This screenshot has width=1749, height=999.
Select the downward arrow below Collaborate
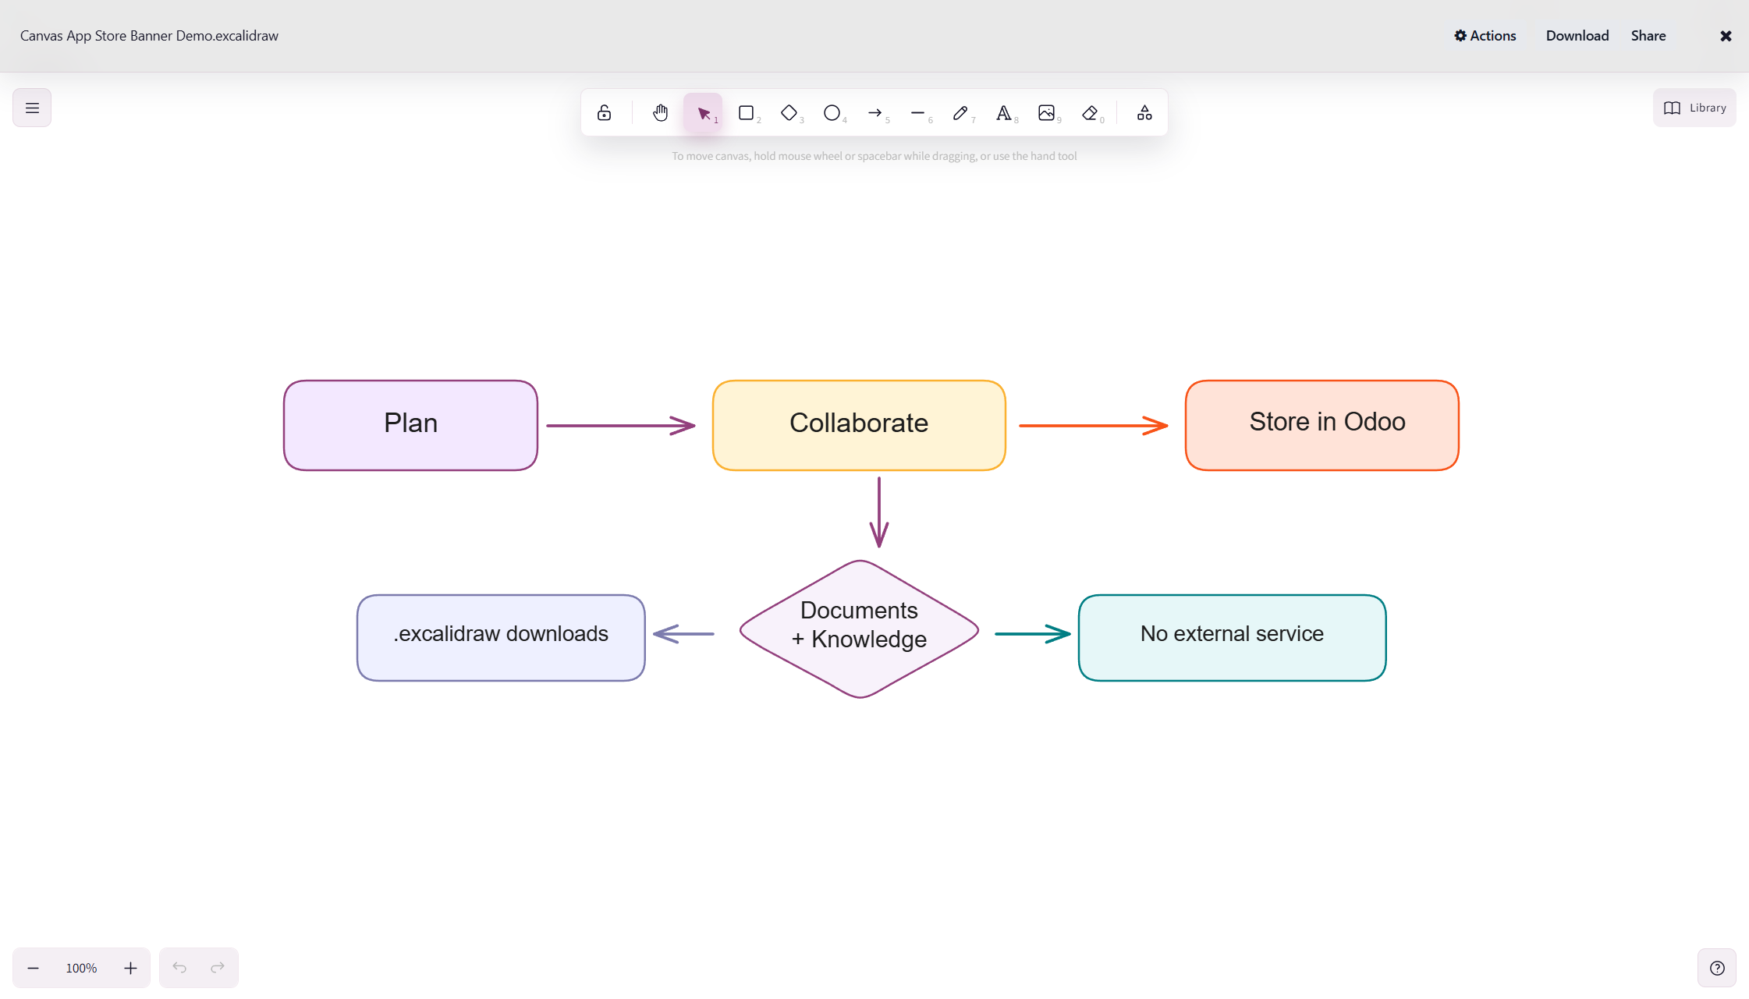point(879,512)
